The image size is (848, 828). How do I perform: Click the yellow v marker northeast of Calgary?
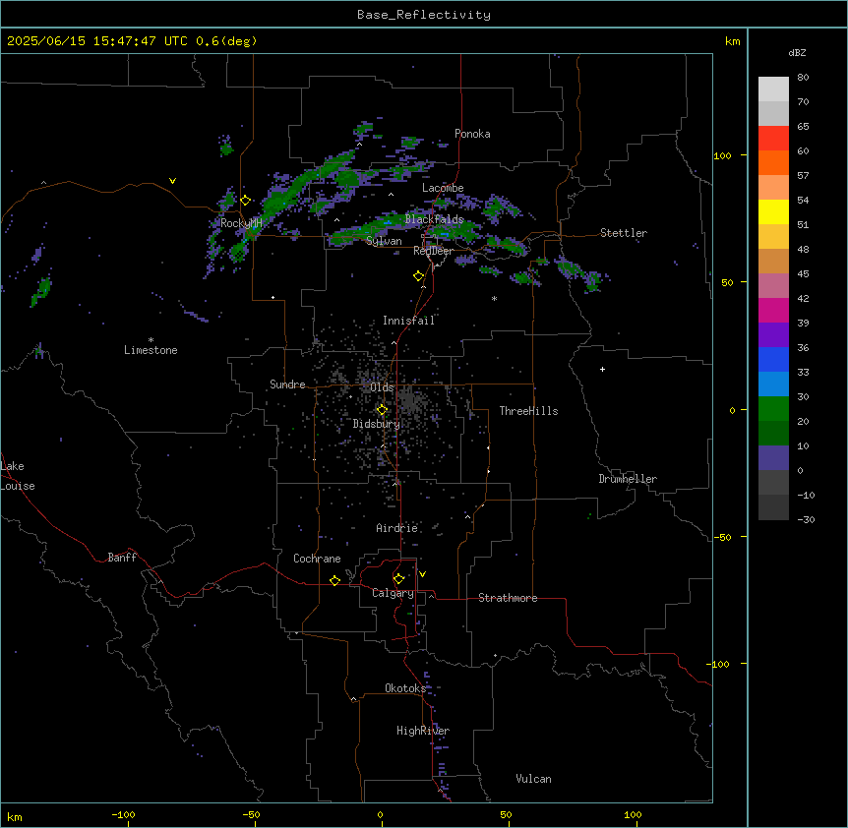tap(422, 574)
